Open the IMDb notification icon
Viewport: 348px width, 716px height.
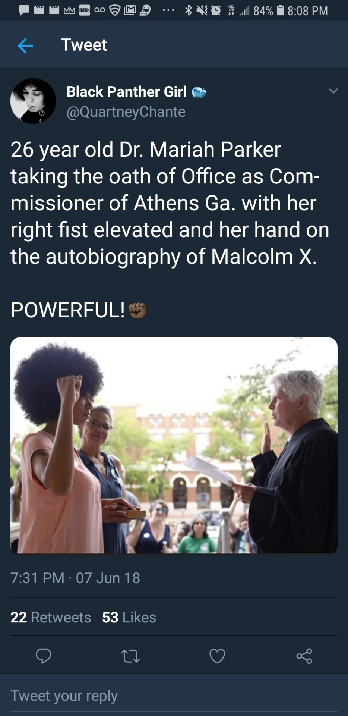(85, 10)
